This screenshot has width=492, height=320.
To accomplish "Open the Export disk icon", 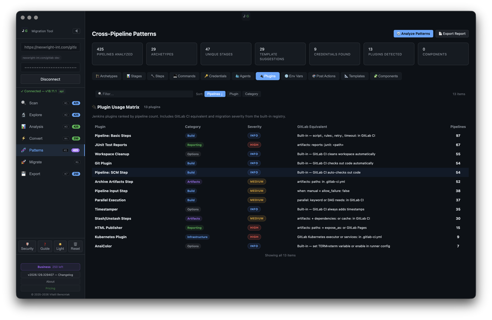I will pos(24,174).
